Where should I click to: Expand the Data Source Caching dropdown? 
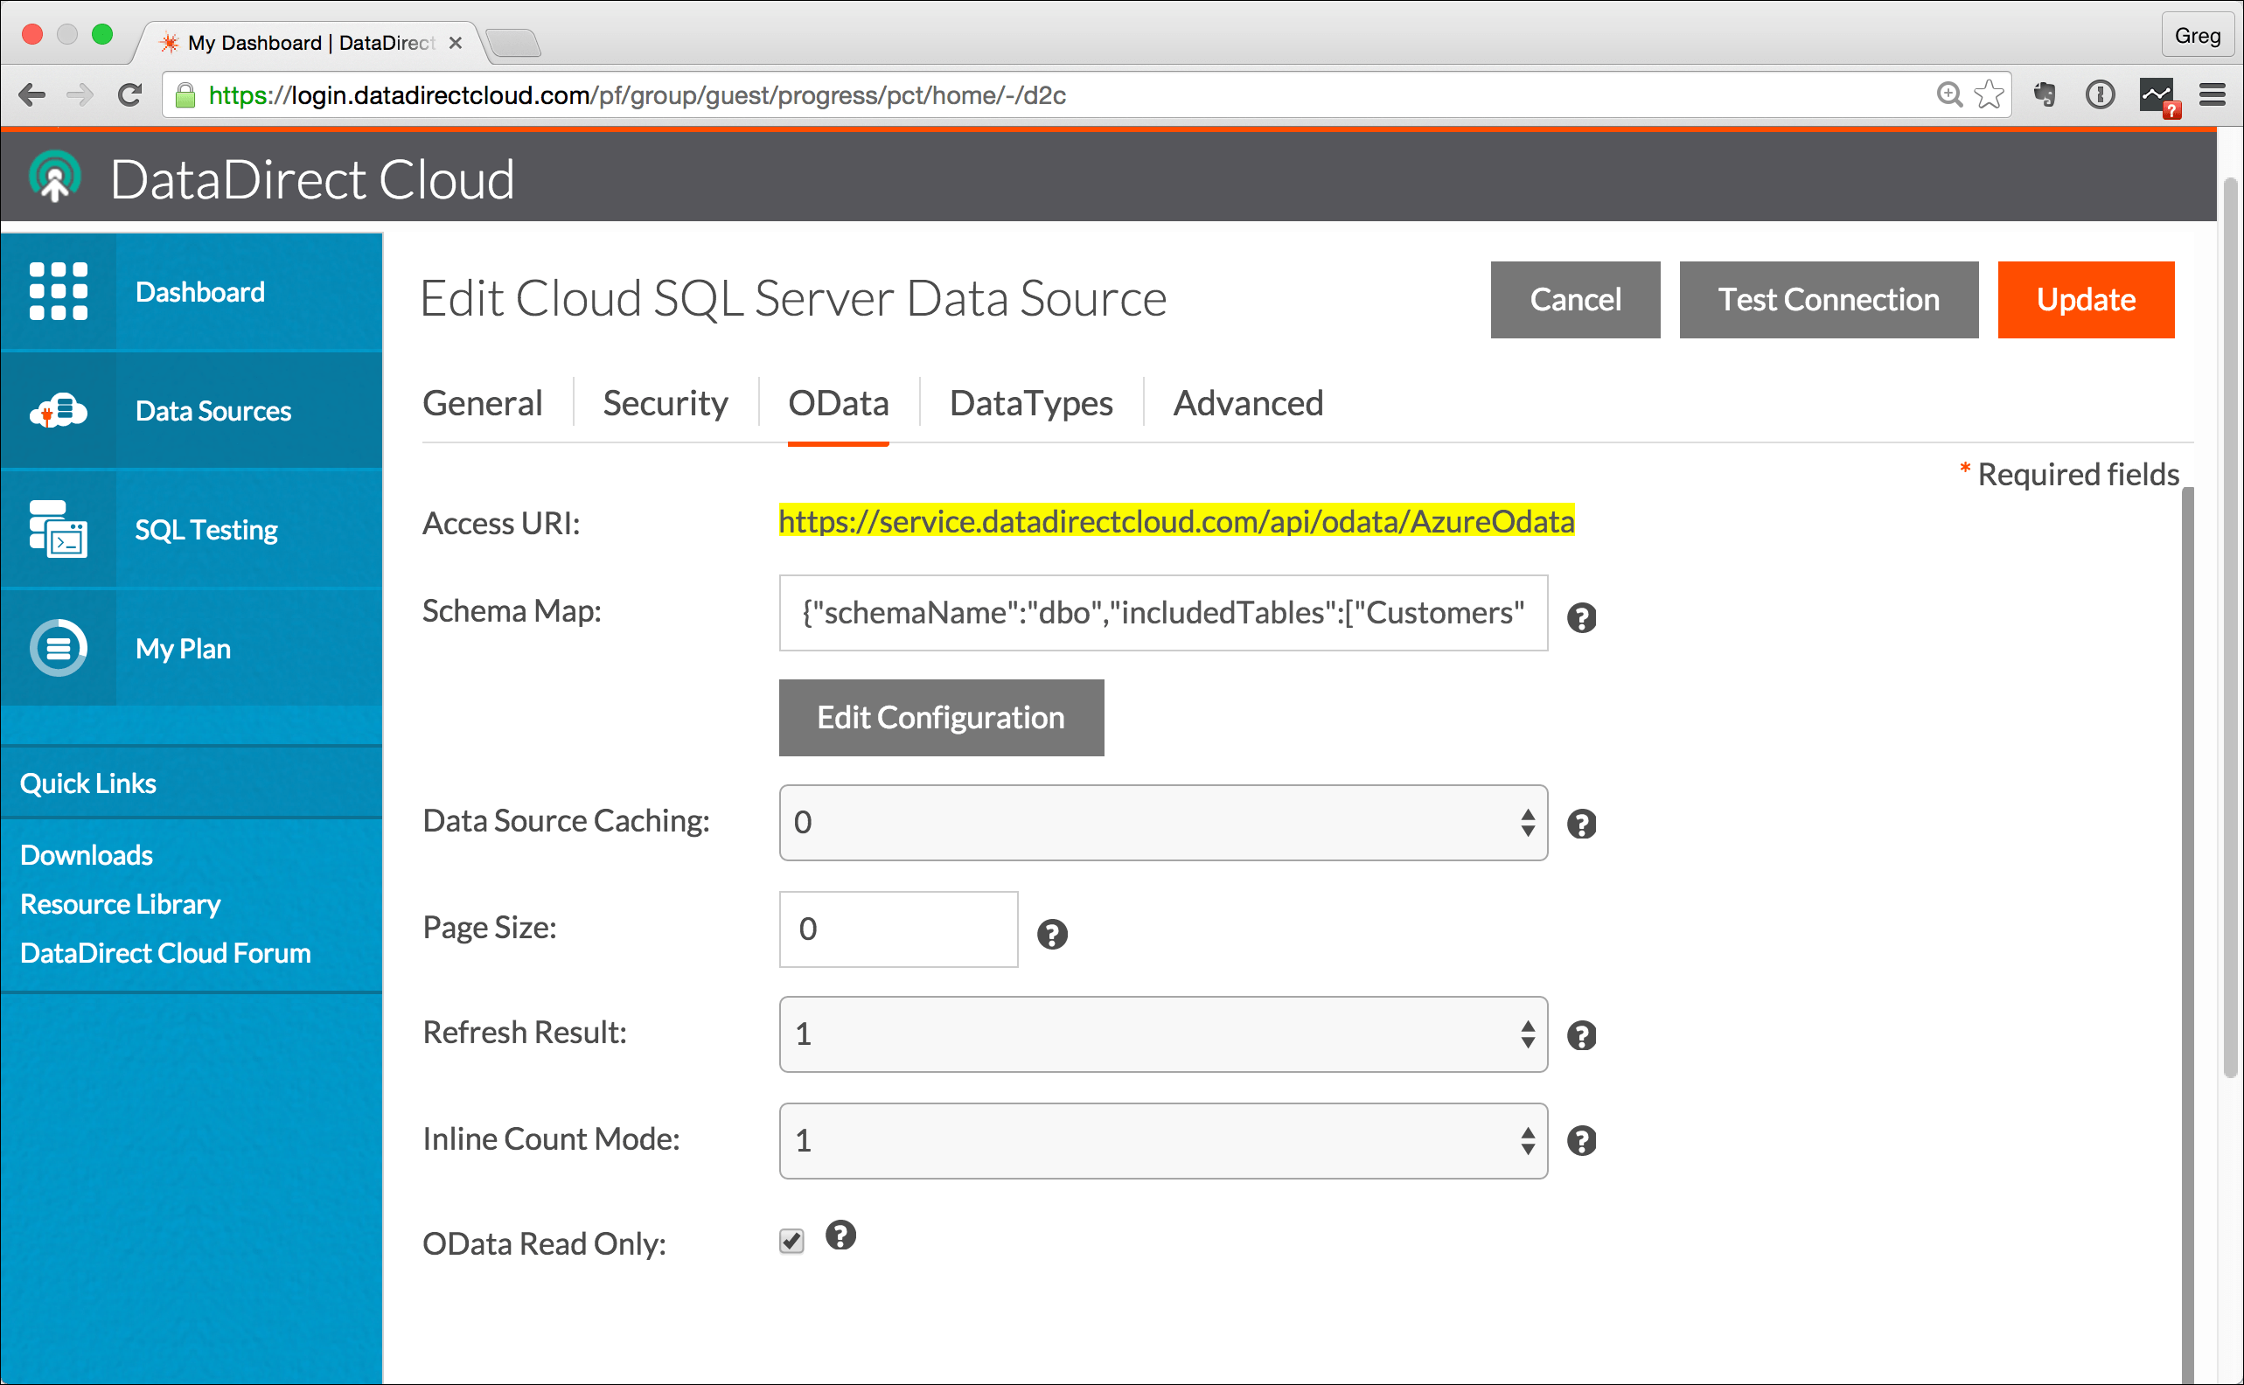pos(1163,823)
